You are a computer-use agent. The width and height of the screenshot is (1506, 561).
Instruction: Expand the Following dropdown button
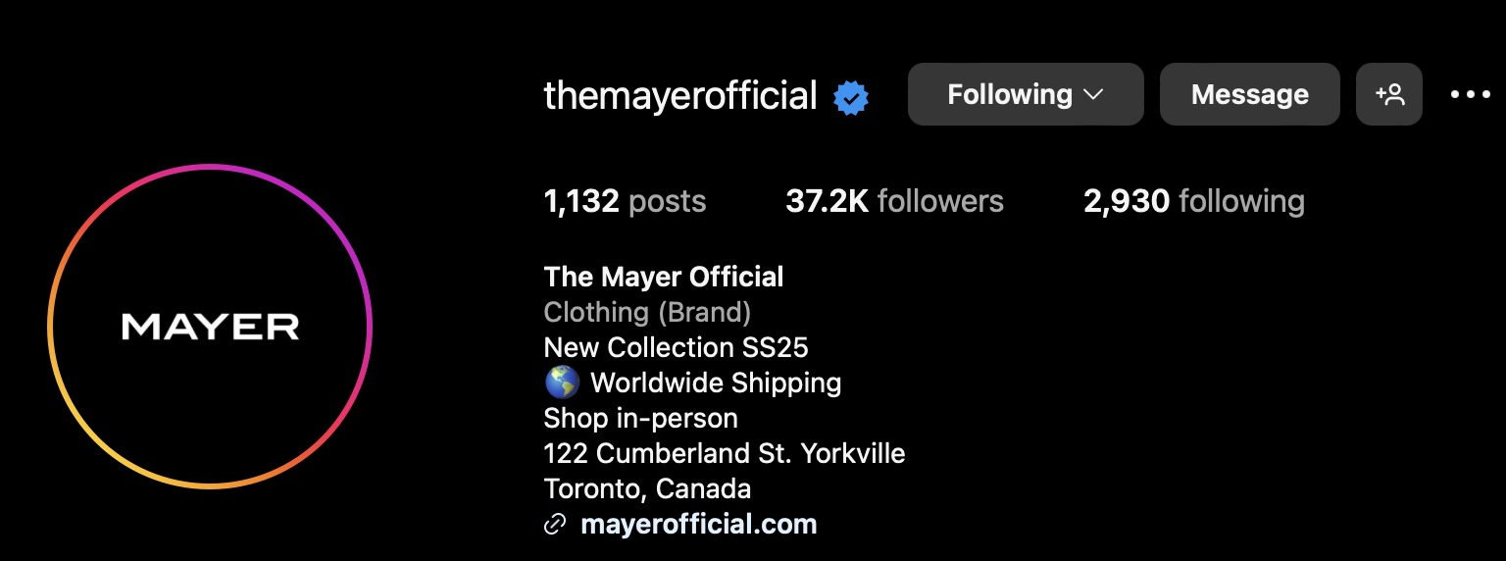[1026, 94]
